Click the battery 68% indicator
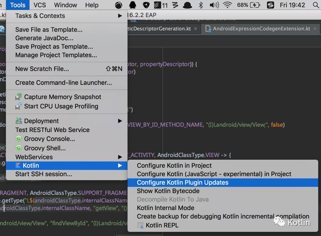Image resolution: width=321 pixels, height=236 pixels. coord(248,5)
